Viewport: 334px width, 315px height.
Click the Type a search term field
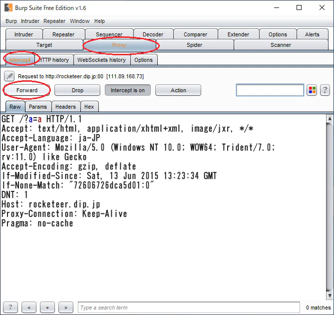189,308
